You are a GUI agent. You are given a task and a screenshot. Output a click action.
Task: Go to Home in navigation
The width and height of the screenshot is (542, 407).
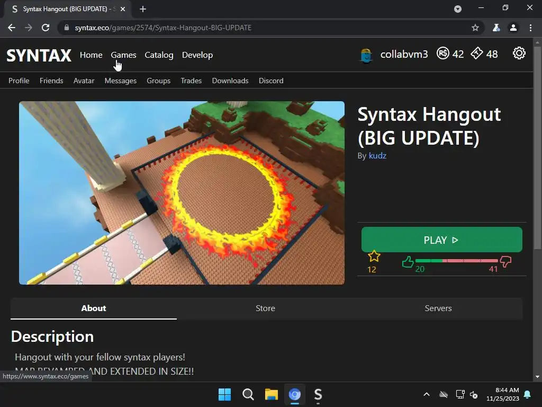91,55
